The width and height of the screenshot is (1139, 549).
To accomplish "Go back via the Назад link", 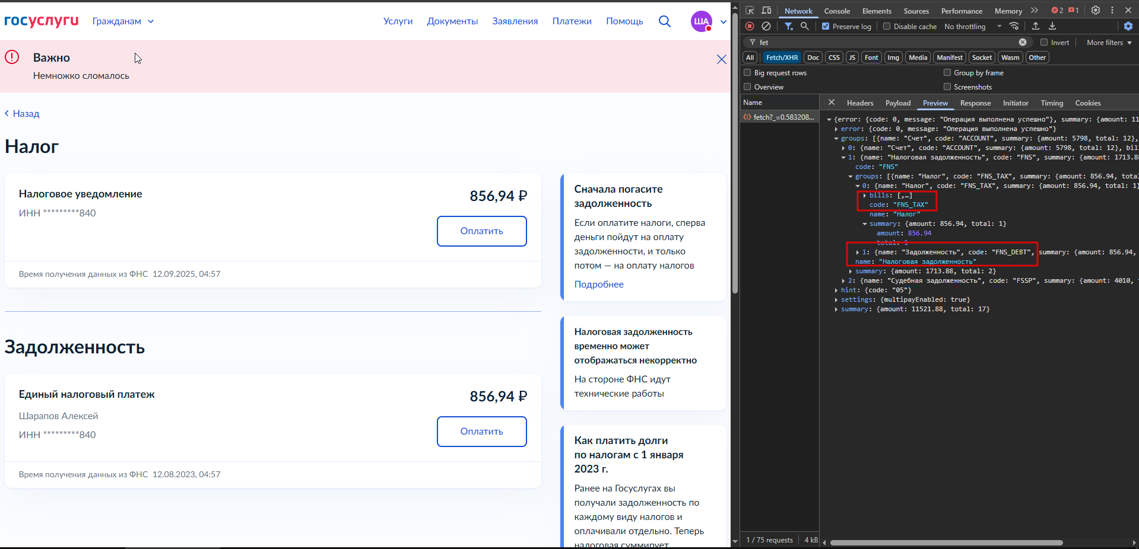I will click(x=22, y=113).
